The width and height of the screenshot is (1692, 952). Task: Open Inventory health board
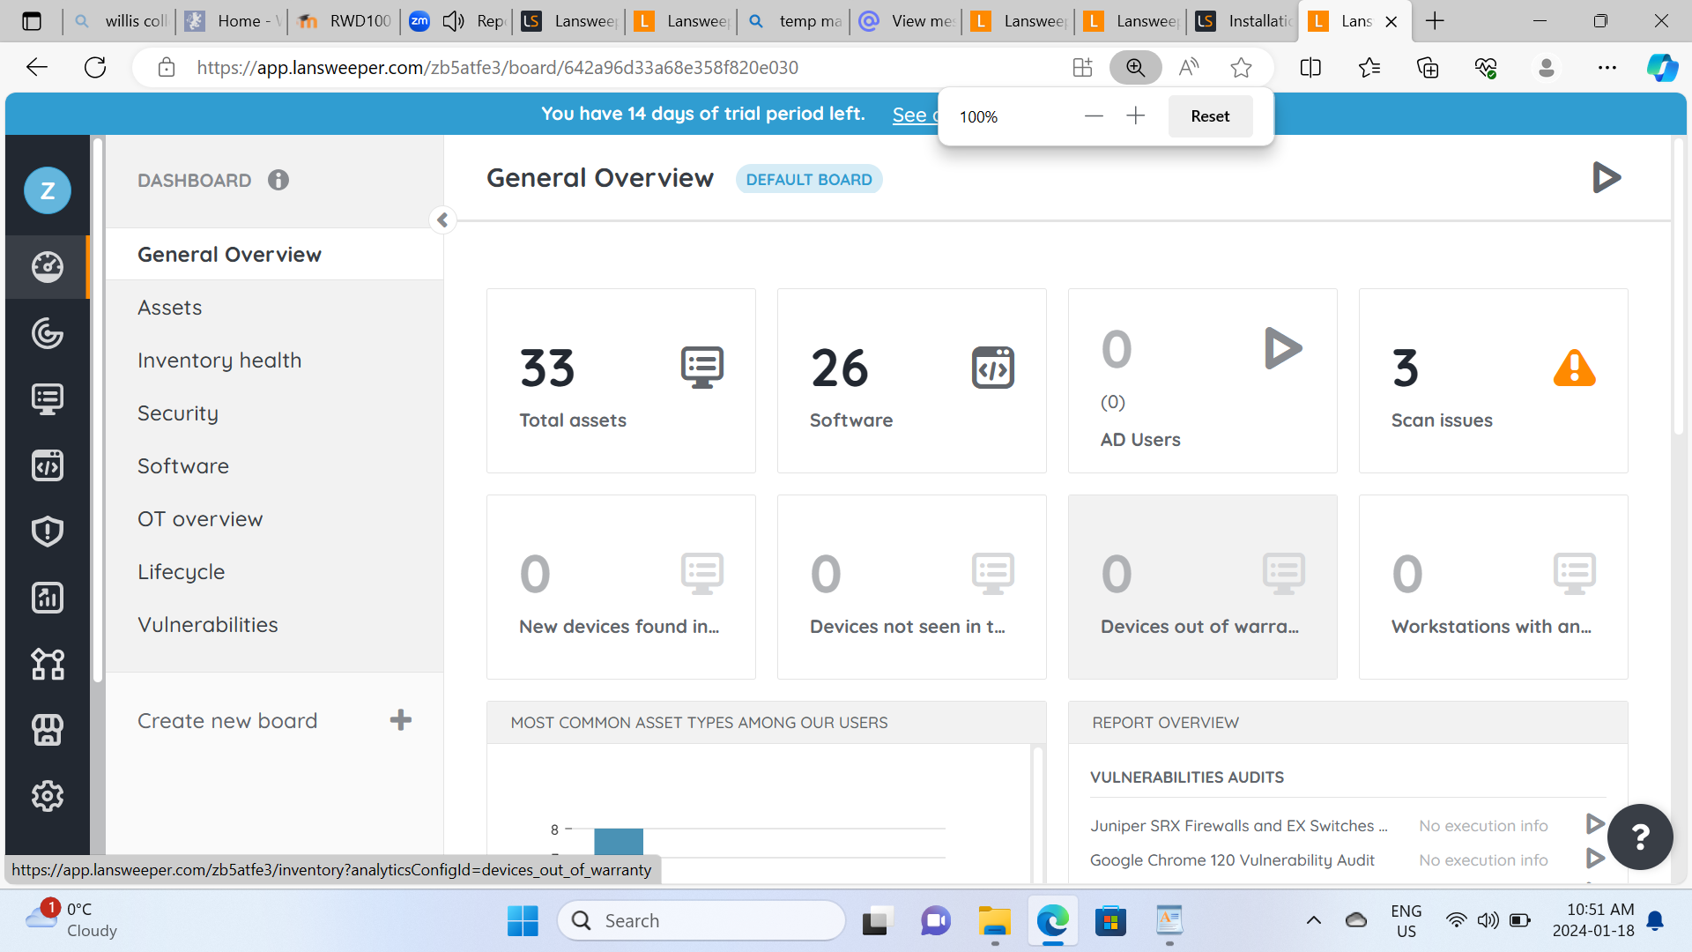[x=219, y=361]
